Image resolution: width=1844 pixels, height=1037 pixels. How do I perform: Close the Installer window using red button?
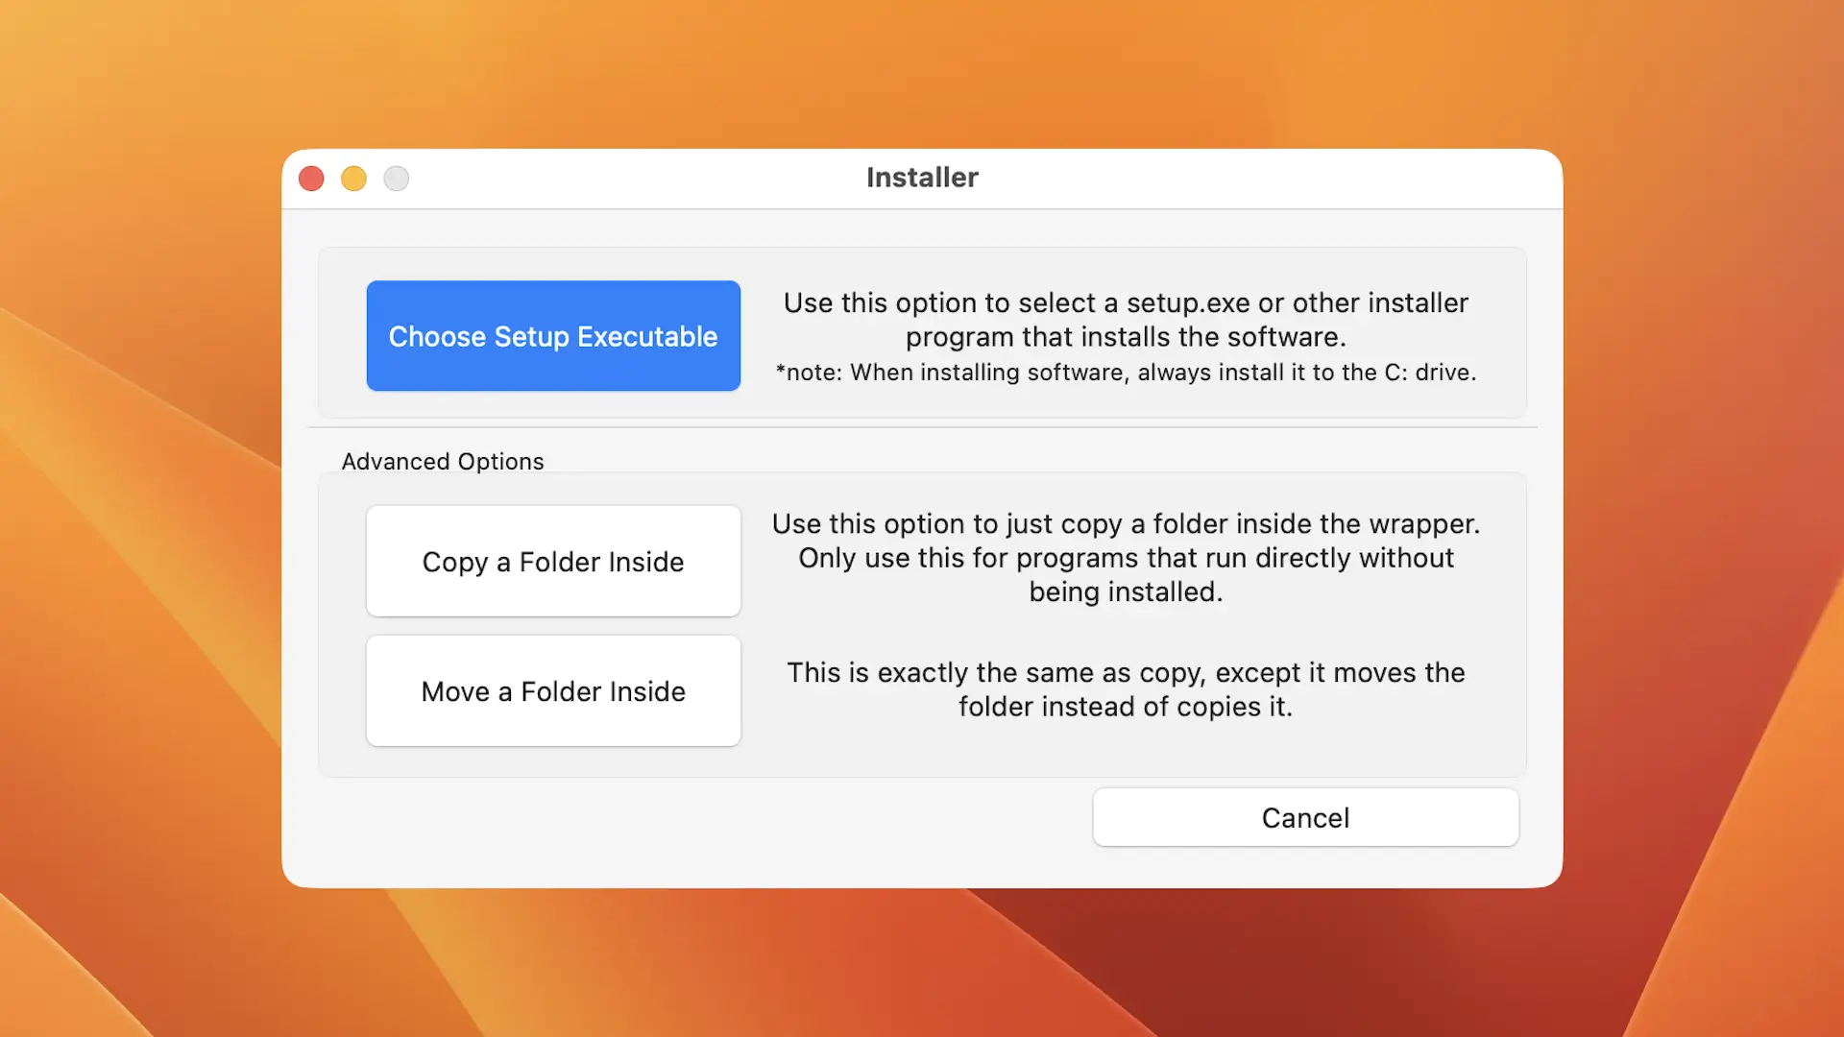coord(311,179)
